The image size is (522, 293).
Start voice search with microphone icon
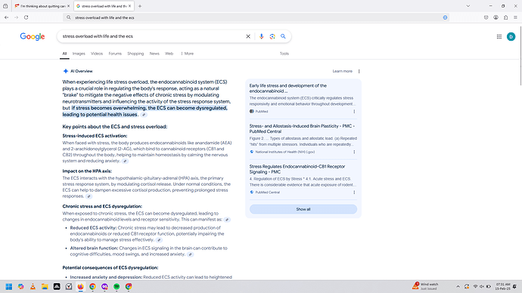pyautogui.click(x=261, y=36)
